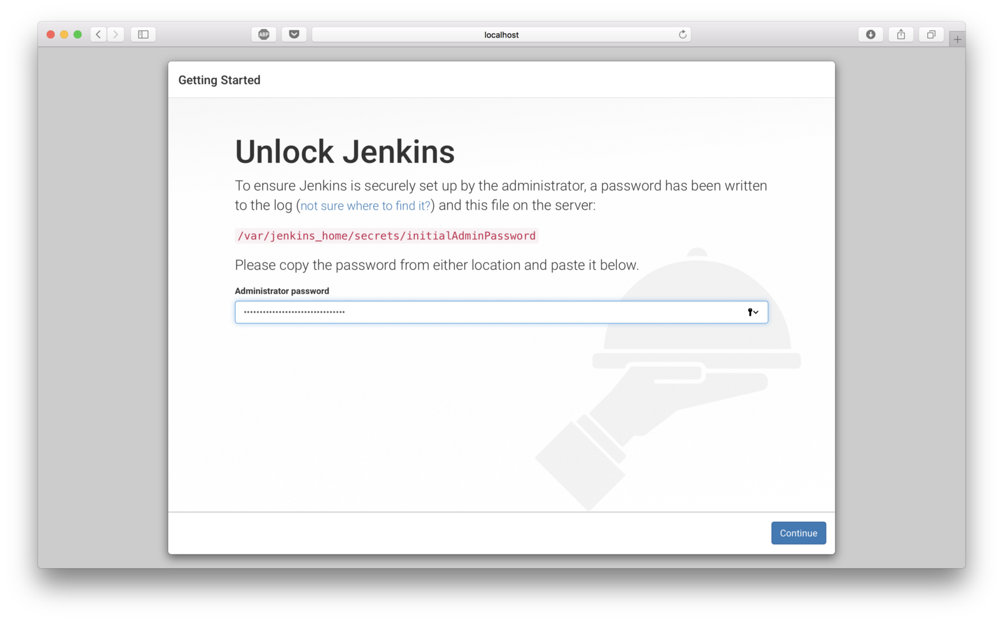1003x622 pixels.
Task: Click the localhost address bar
Action: [x=501, y=34]
